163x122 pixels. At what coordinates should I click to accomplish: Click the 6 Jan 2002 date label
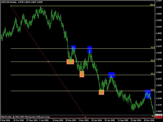[44, 120]
